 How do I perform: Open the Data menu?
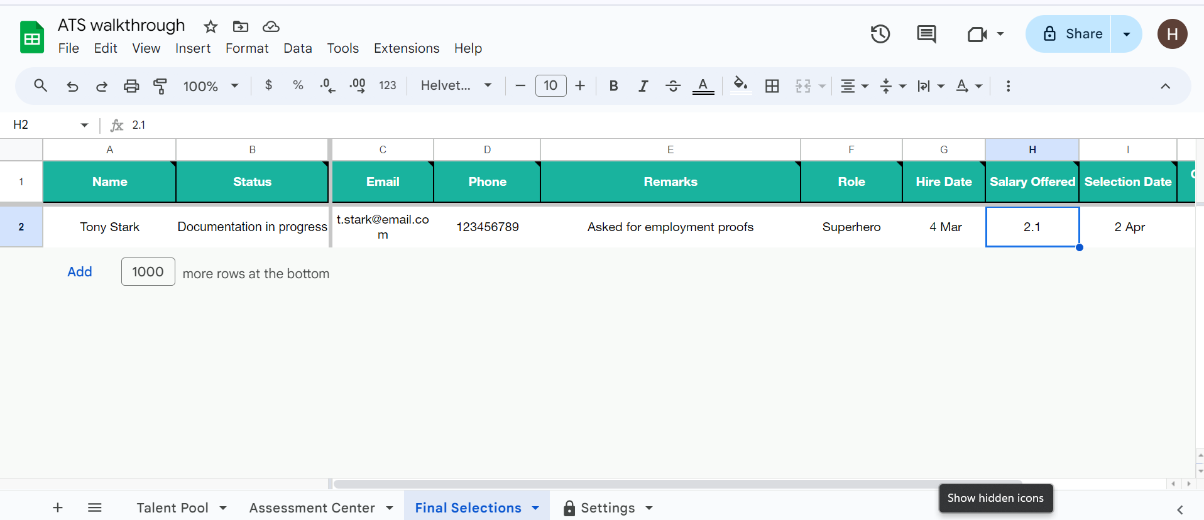click(298, 48)
